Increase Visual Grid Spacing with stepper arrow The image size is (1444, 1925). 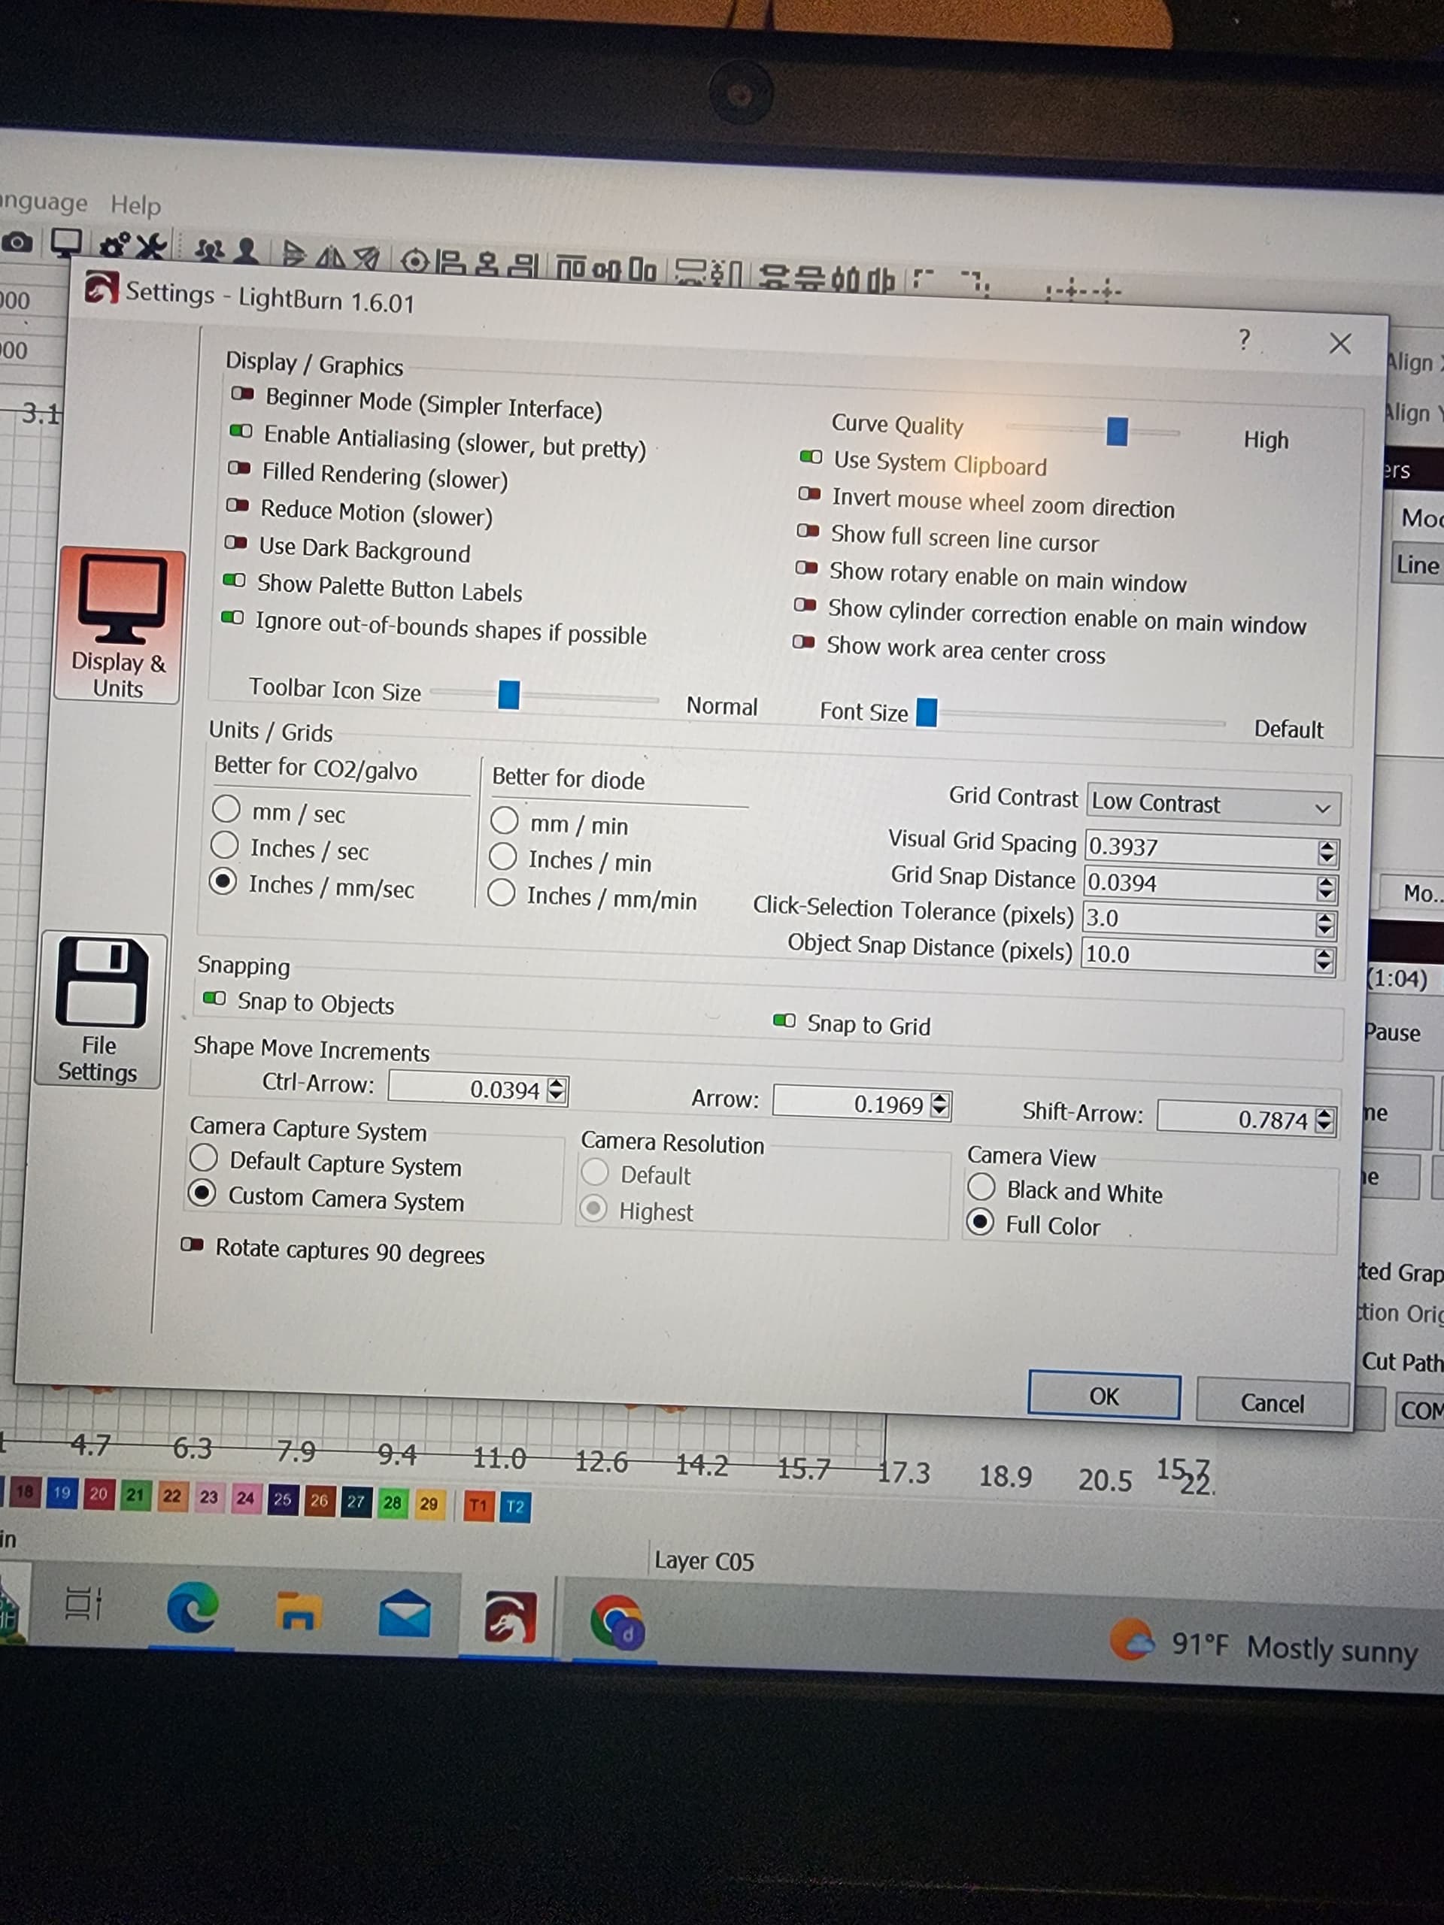point(1327,845)
